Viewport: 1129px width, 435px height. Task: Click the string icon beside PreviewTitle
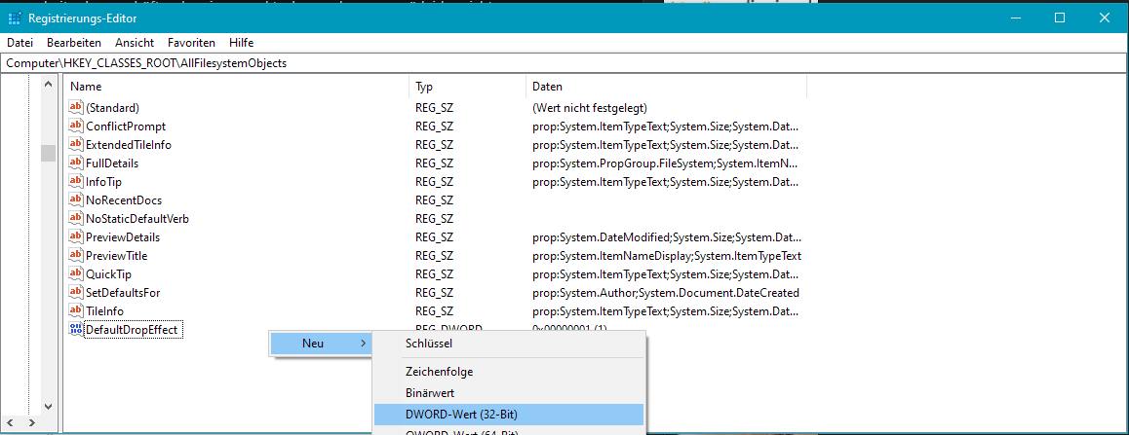76,256
